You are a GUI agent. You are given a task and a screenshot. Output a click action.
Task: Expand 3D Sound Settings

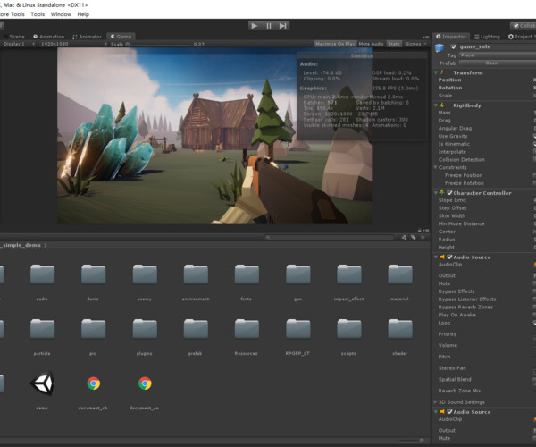436,402
